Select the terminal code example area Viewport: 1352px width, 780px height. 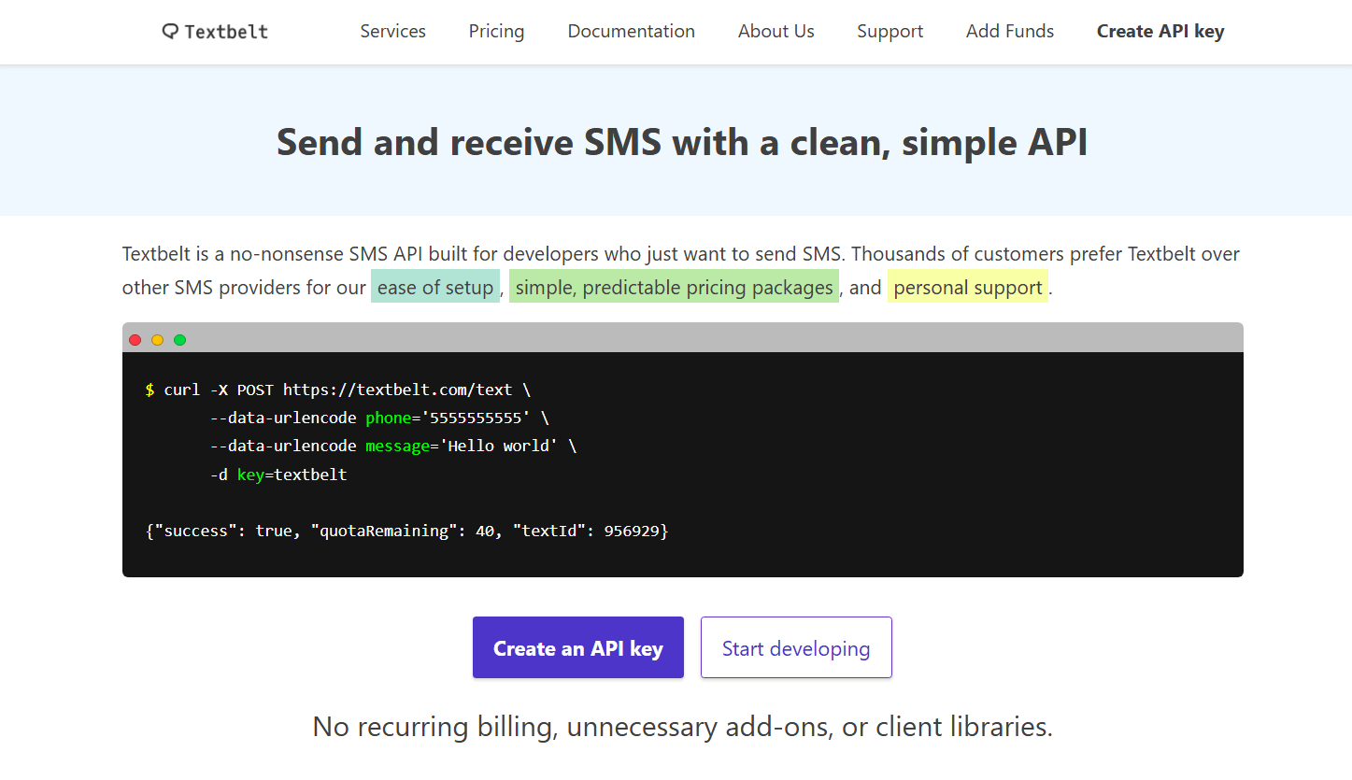pos(682,462)
